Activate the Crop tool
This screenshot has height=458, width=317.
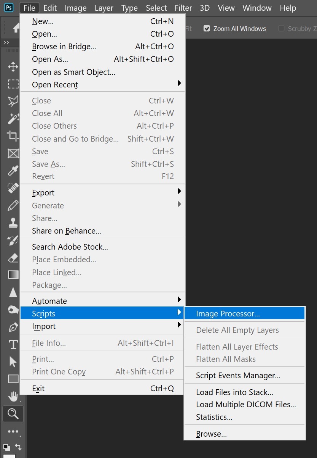[x=13, y=135]
